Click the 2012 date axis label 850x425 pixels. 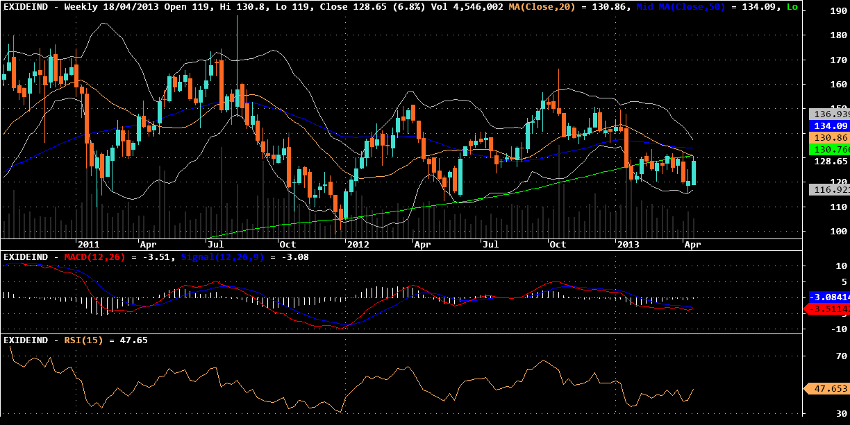click(x=358, y=245)
